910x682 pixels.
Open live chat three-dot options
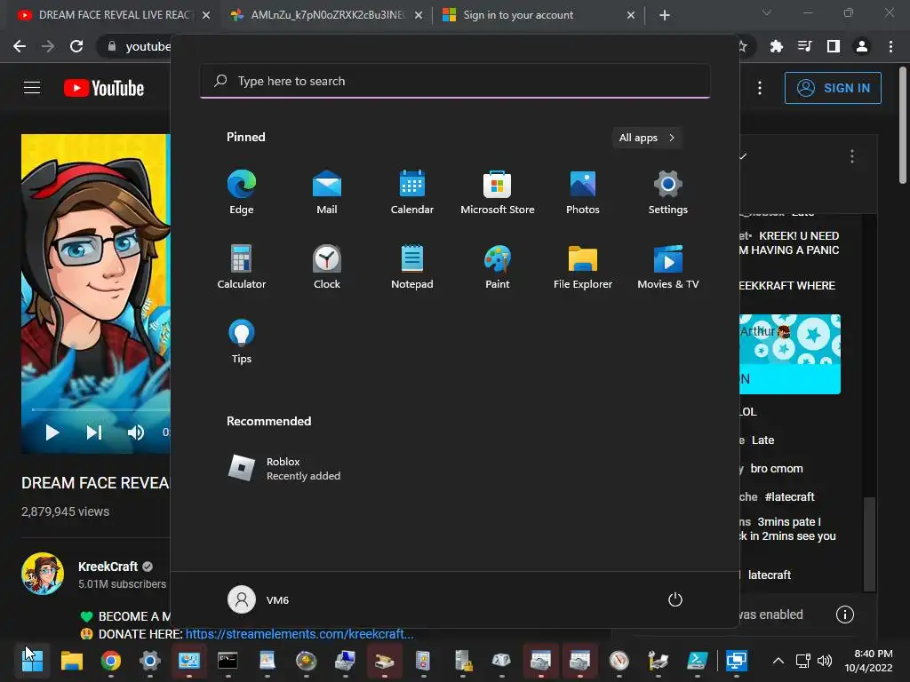point(851,156)
